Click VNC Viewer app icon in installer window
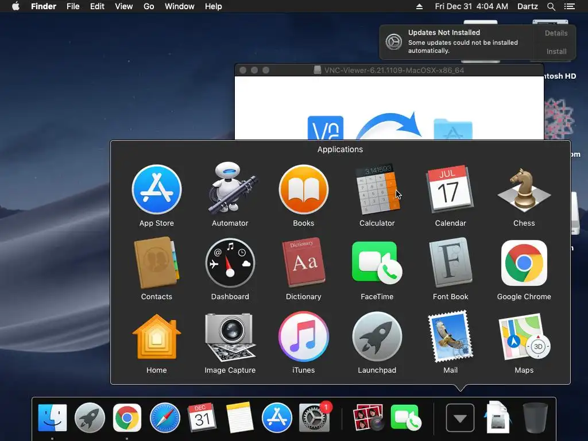The image size is (588, 441). tap(326, 128)
